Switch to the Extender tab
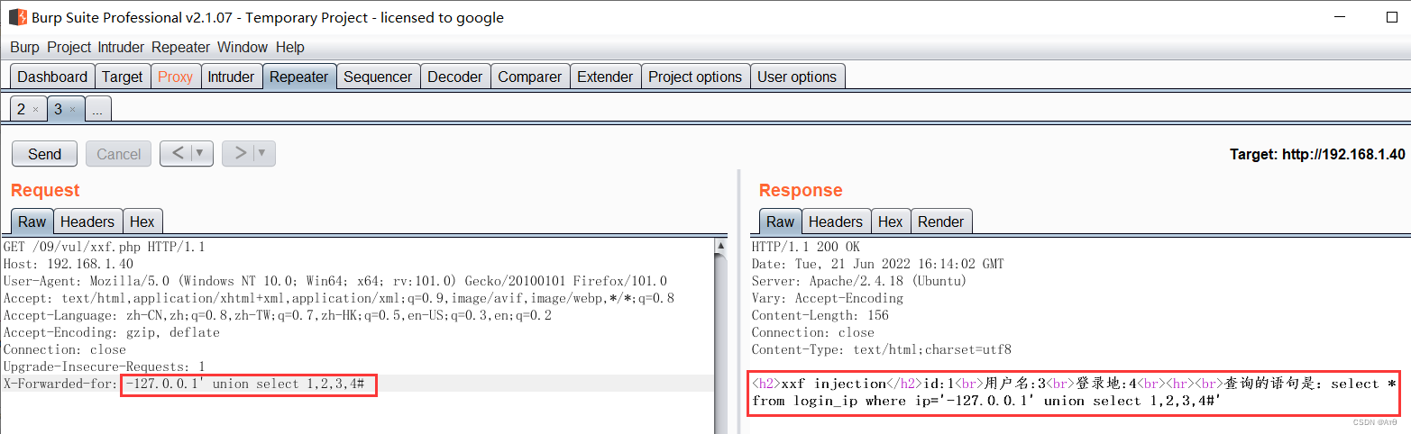Viewport: 1411px width, 434px height. 605,77
